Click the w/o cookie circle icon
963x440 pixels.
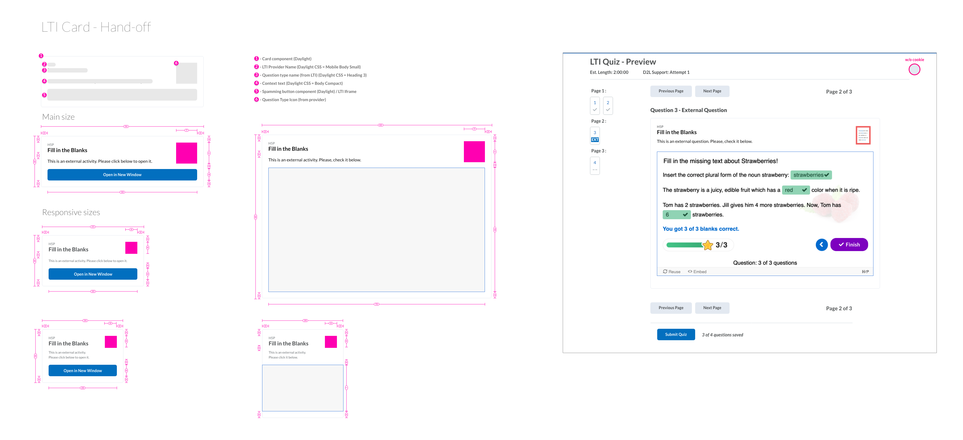[x=914, y=70]
